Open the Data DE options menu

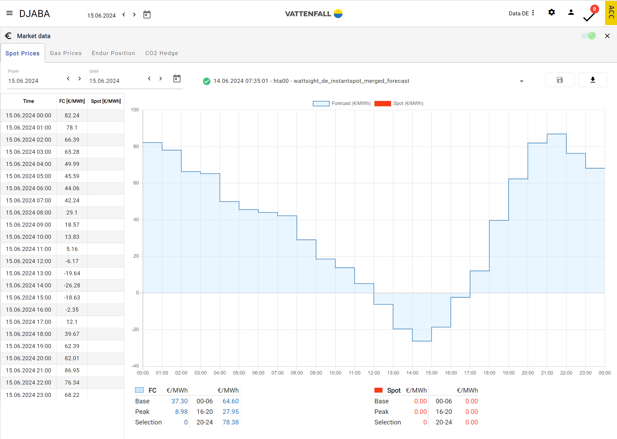(x=533, y=13)
